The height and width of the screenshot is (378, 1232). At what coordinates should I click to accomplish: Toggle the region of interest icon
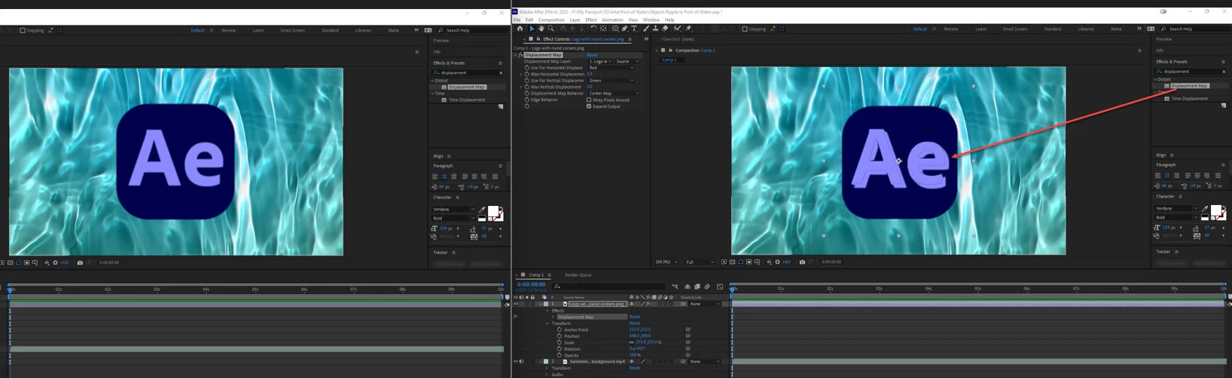tap(749, 262)
